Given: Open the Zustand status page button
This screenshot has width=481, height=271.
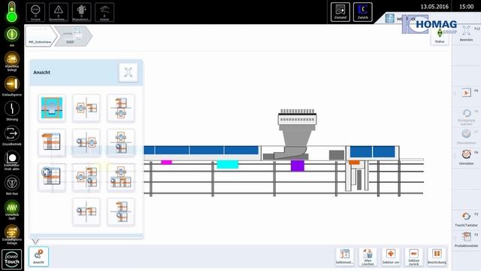Looking at the screenshot, I should 340,12.
